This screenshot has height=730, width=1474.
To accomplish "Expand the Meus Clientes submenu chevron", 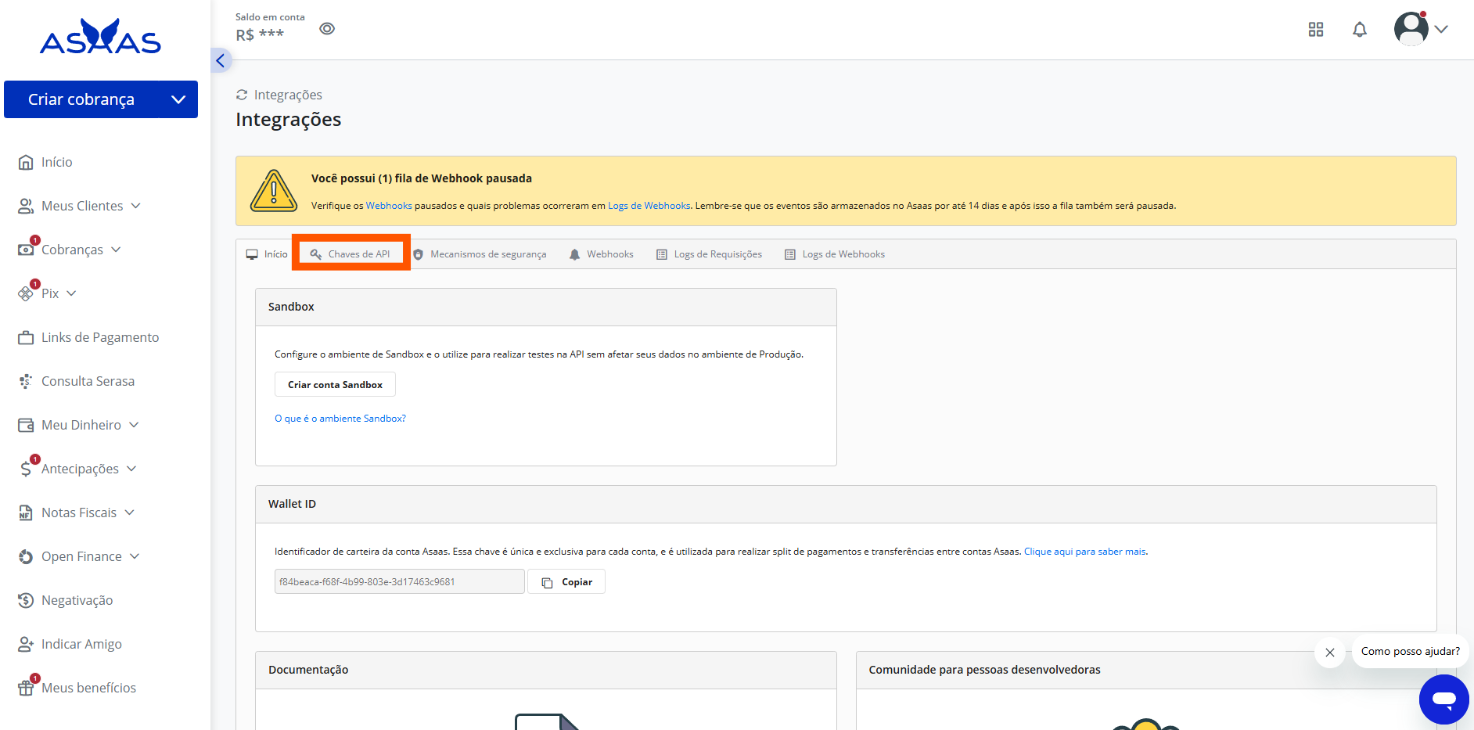I will [x=135, y=206].
